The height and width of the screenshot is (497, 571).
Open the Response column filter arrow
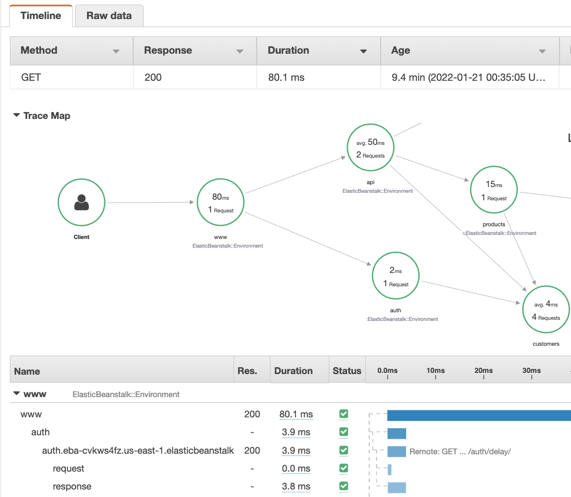pos(239,51)
